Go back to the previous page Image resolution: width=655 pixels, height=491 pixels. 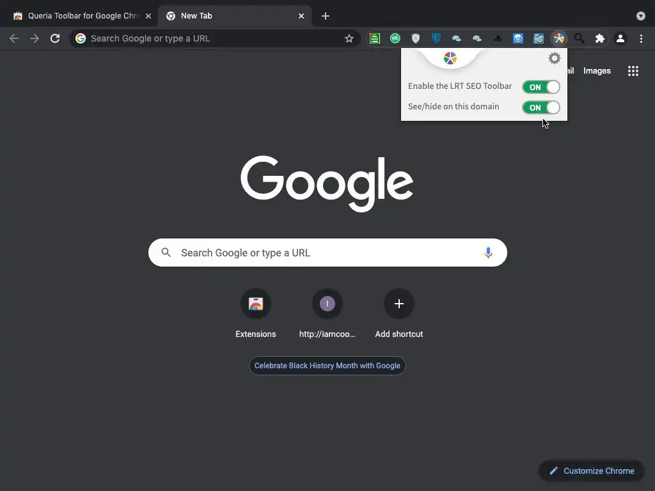coord(14,38)
